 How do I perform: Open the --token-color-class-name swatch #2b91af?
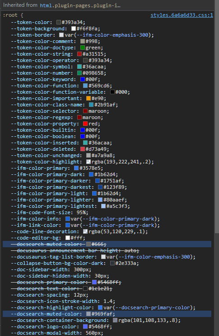[x=91, y=105]
